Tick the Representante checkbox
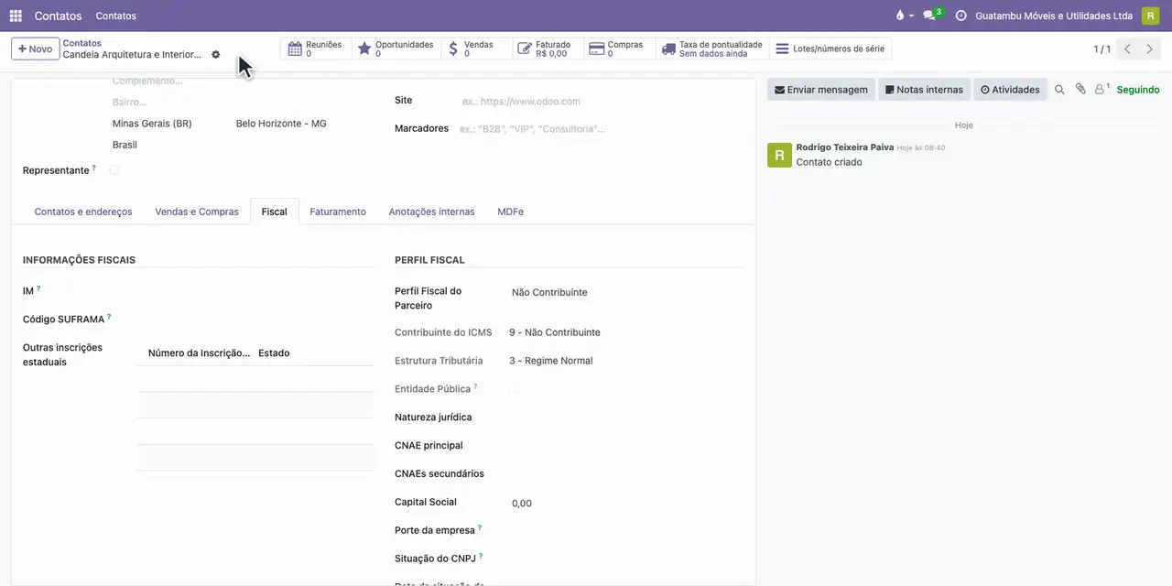The image size is (1172, 586). [114, 170]
